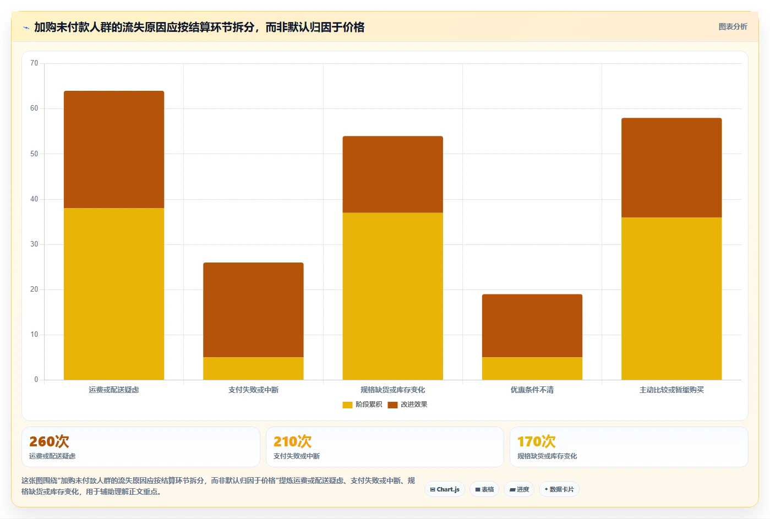Click the yellow bar segment for 主动比较或暂缓购买
Image resolution: width=770 pixels, height=519 pixels.
pyautogui.click(x=671, y=298)
